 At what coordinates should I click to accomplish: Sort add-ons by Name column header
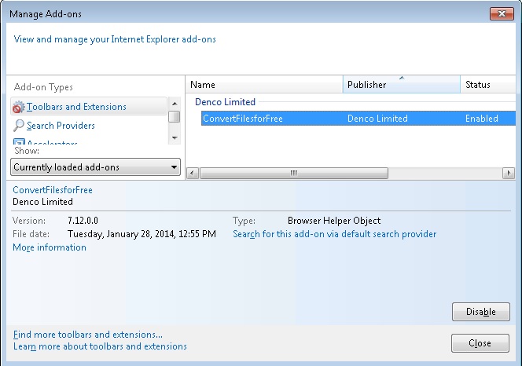point(264,85)
